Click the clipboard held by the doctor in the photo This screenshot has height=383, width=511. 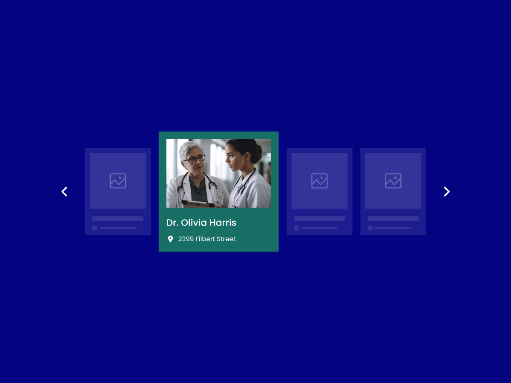coord(199,204)
